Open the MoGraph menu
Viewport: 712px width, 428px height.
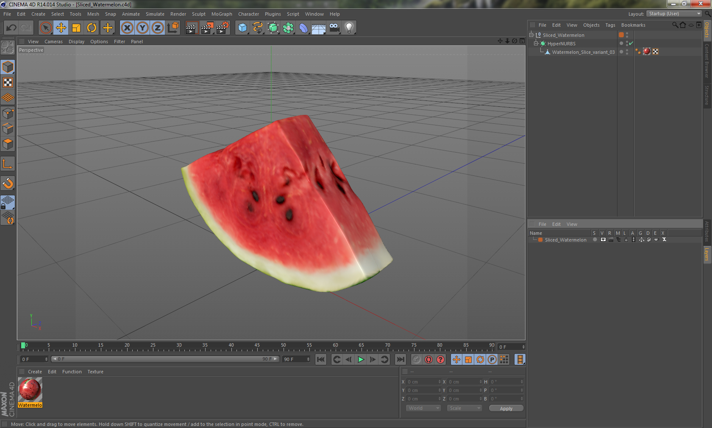[222, 14]
